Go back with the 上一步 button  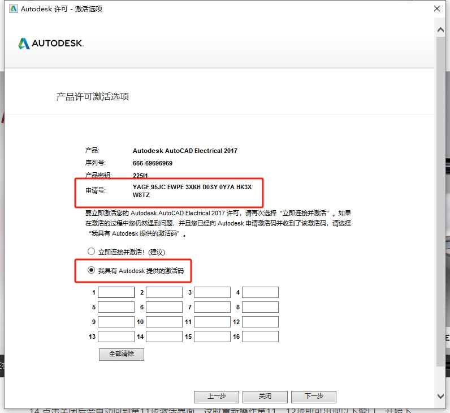pyautogui.click(x=217, y=397)
